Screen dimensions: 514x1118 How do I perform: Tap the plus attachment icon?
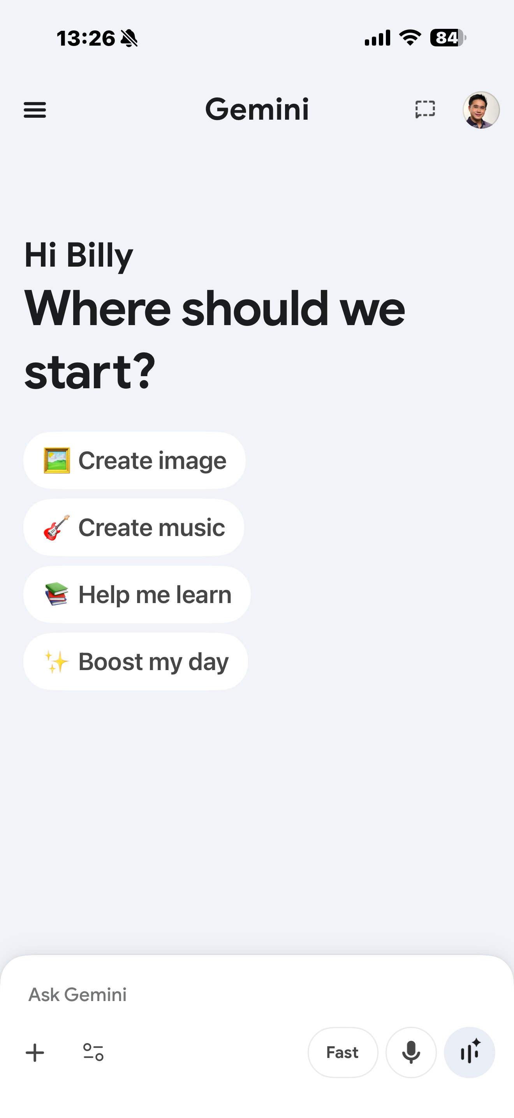[x=35, y=1053]
